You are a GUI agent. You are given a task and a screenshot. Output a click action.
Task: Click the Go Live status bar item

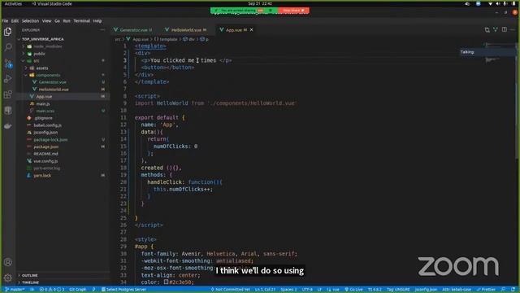[x=353, y=290]
